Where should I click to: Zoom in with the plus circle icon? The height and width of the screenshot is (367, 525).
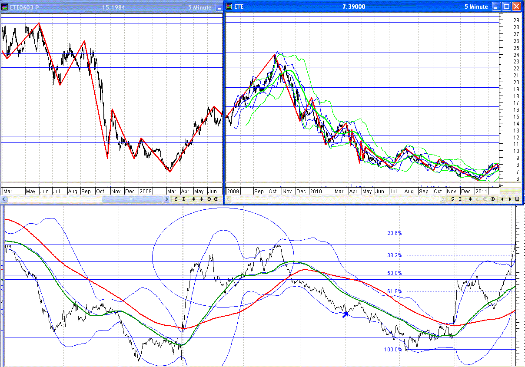(216, 199)
